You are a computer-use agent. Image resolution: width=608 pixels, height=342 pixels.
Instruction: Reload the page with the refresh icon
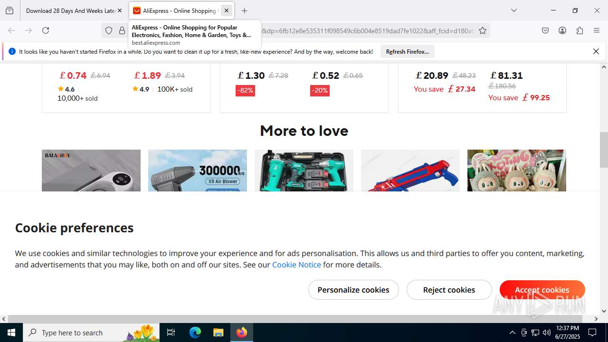click(x=46, y=30)
